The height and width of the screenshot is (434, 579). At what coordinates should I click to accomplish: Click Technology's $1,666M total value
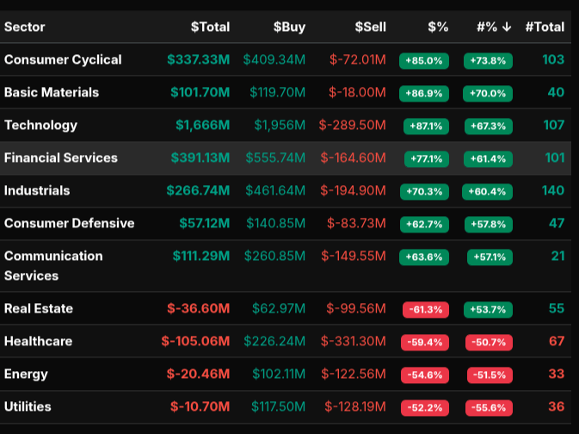click(x=202, y=125)
